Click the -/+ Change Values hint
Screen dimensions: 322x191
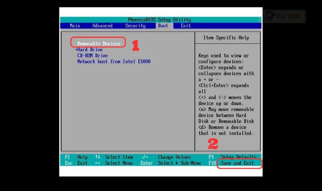pos(166,157)
